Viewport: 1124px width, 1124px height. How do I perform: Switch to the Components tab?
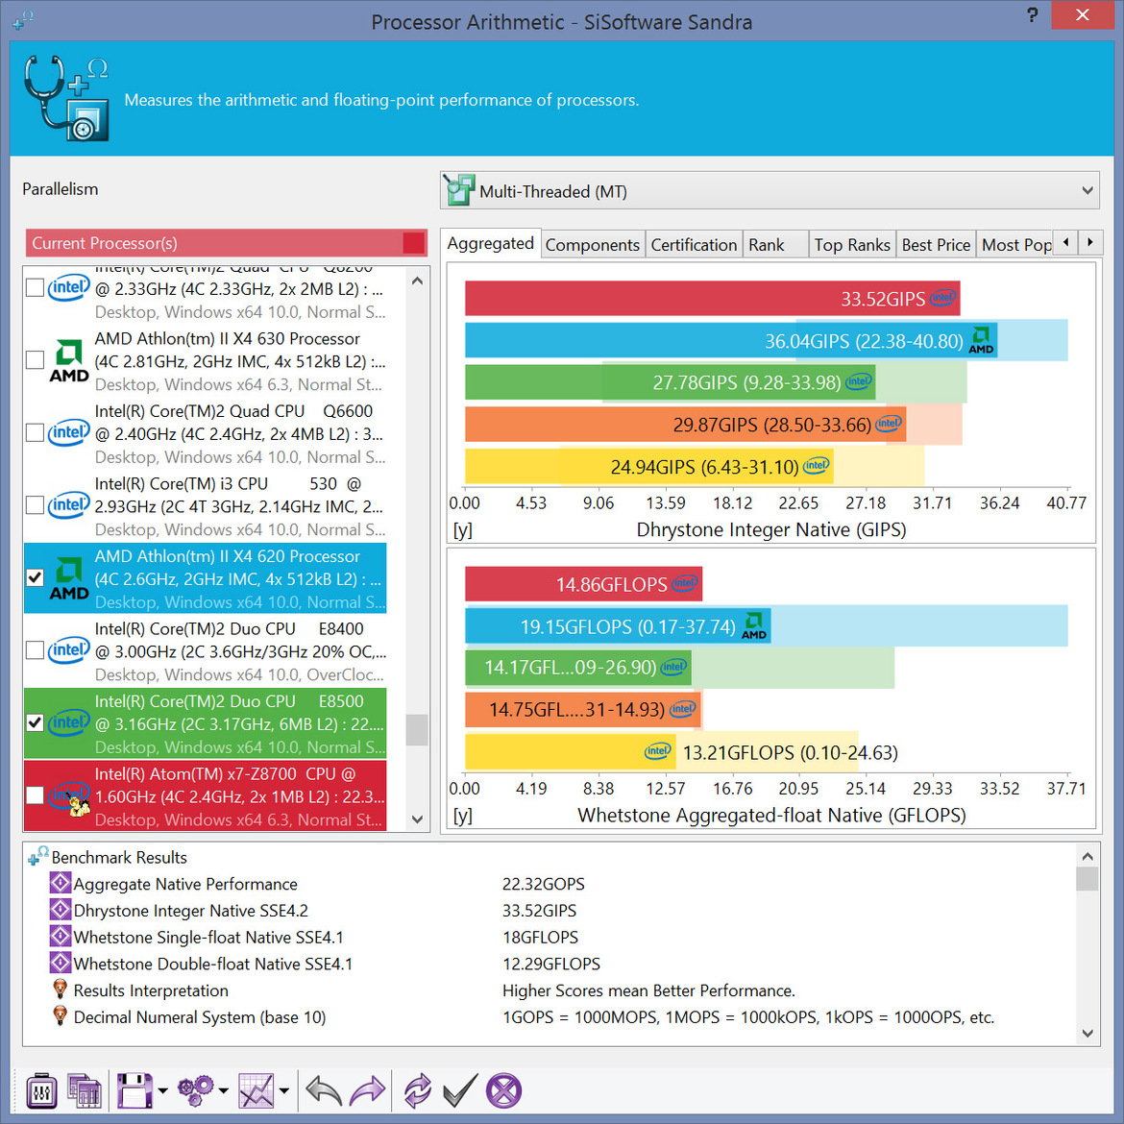tap(592, 245)
